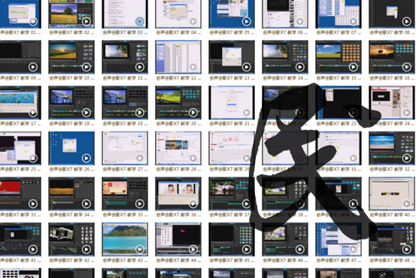Select thumbnail for 会声会影X7 教学 40

pyautogui.click(x=392, y=194)
